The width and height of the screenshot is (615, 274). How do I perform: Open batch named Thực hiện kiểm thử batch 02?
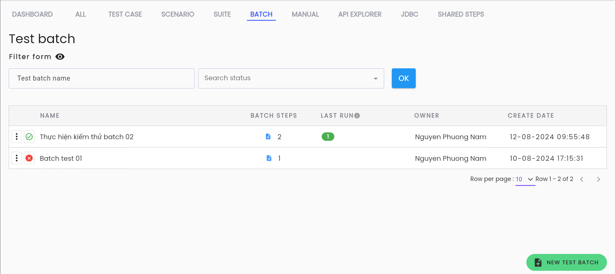(87, 137)
